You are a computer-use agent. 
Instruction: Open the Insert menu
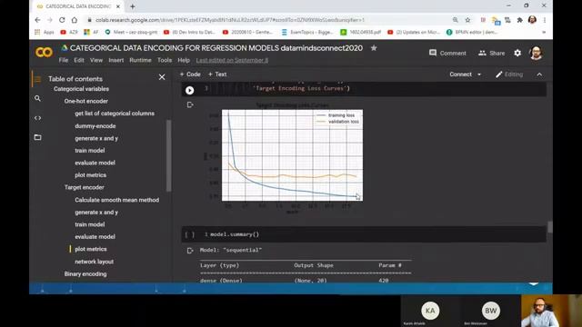(x=116, y=60)
